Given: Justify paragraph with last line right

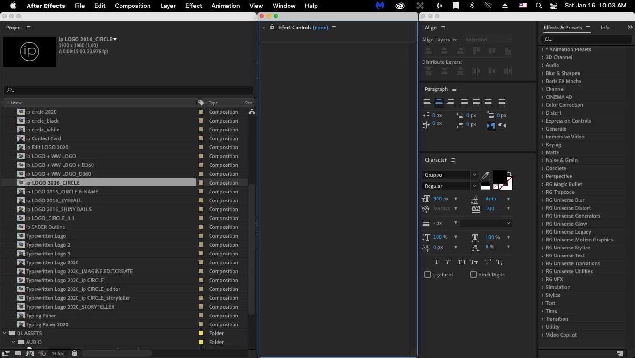Looking at the screenshot, I should point(488,103).
